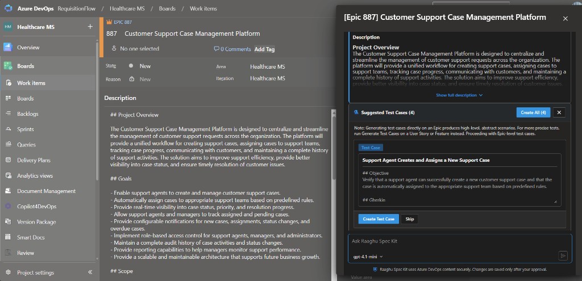582x281 pixels.
Task: Click the Description section heading
Action: click(x=120, y=98)
